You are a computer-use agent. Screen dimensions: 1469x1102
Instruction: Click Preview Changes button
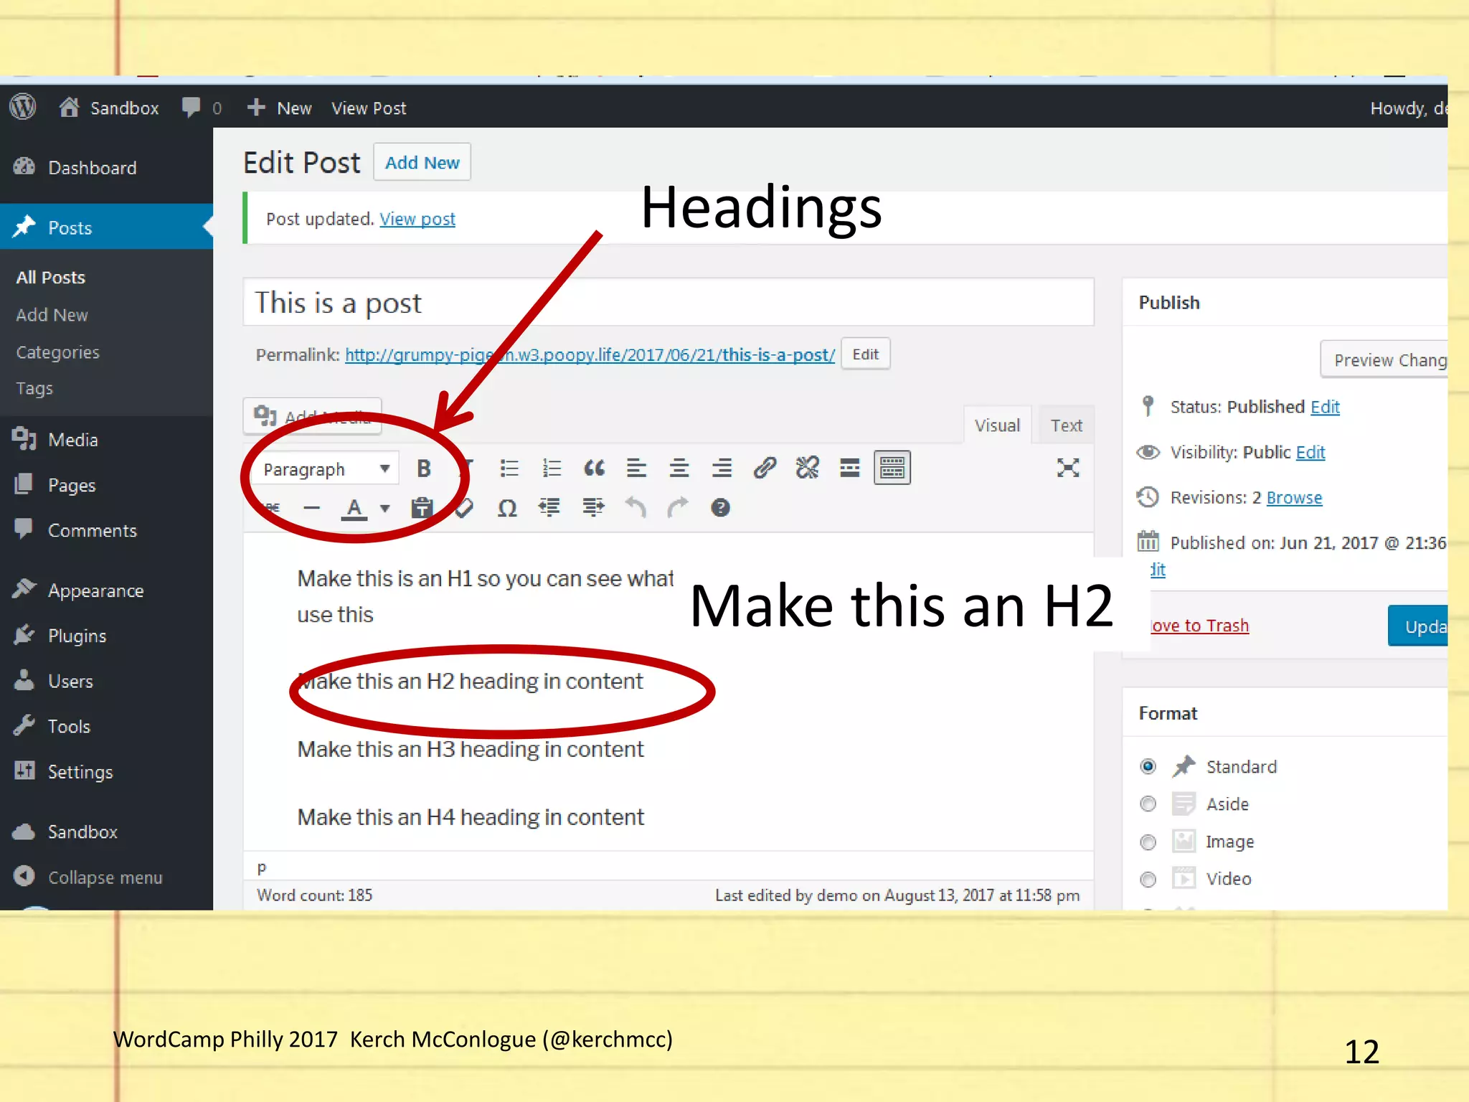(1384, 359)
